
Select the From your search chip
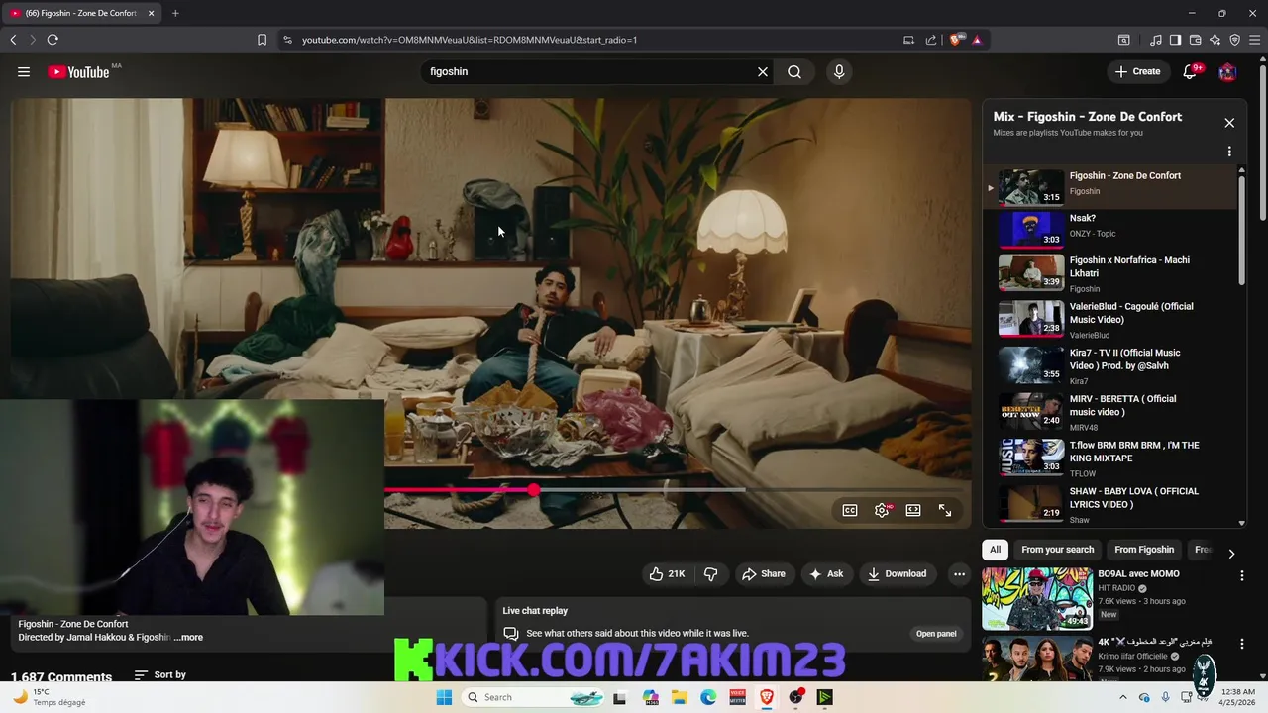tap(1058, 550)
